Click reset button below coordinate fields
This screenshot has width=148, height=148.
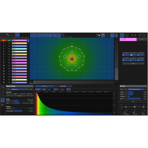pyautogui.click(x=133, y=64)
